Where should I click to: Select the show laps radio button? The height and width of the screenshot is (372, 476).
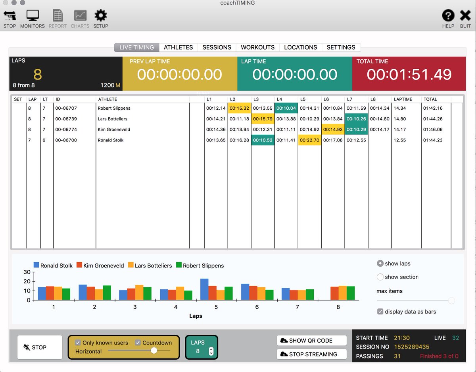tap(380, 263)
